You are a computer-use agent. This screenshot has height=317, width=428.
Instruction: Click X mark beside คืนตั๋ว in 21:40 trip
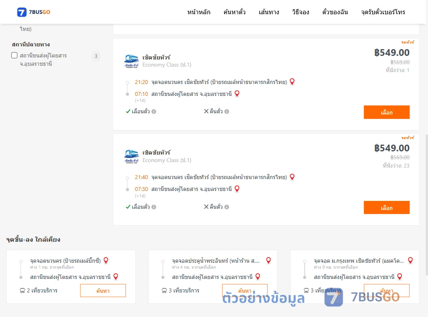(x=206, y=207)
